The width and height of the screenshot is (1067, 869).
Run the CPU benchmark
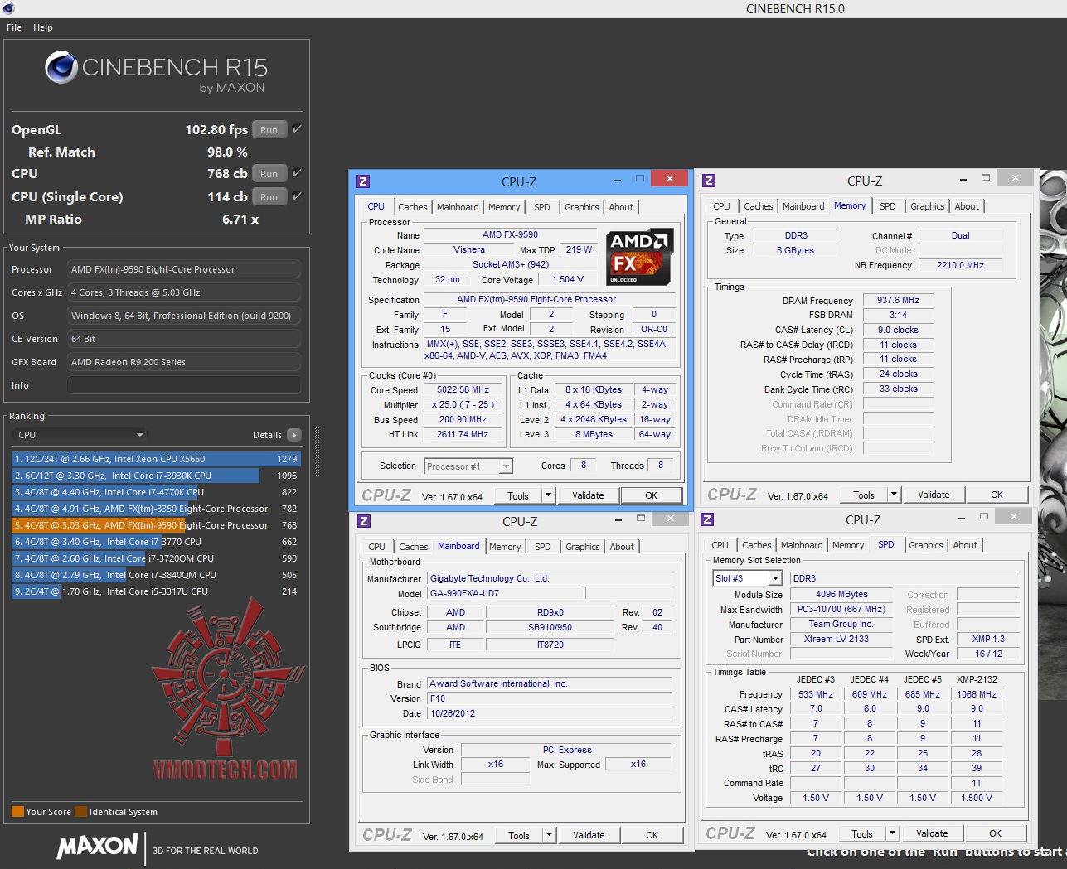[x=269, y=173]
